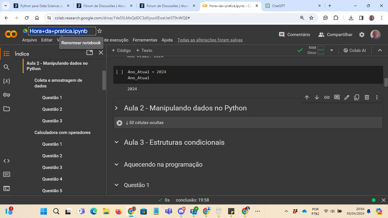The image size is (388, 218).
Task: Move cell up with arrow icon
Action: pyautogui.click(x=307, y=97)
